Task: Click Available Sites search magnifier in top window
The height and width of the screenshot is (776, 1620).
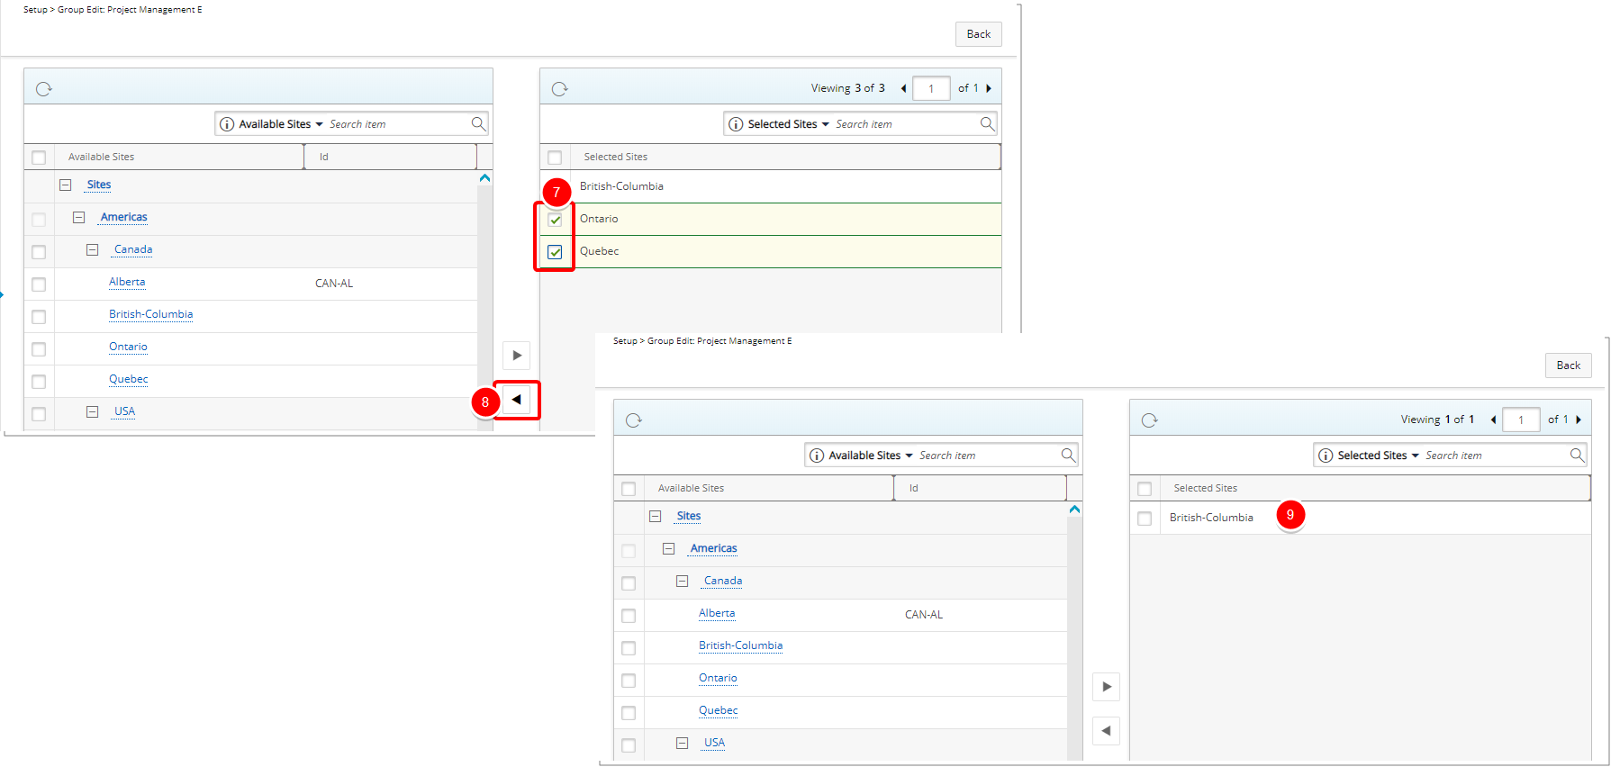Action: click(479, 123)
